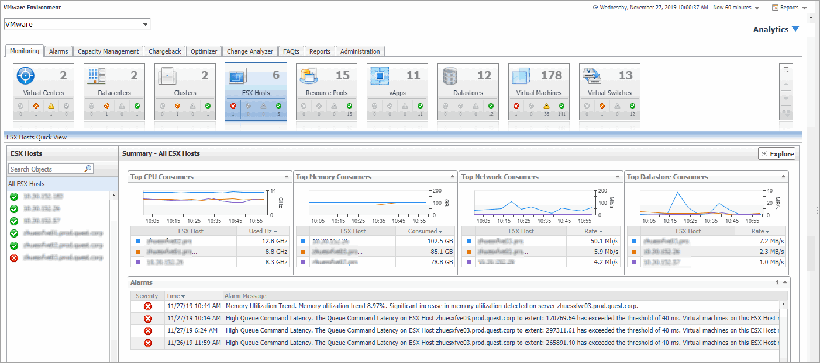This screenshot has width=820, height=363.
Task: Filter Virtual Machines by warning status
Action: tap(546, 106)
